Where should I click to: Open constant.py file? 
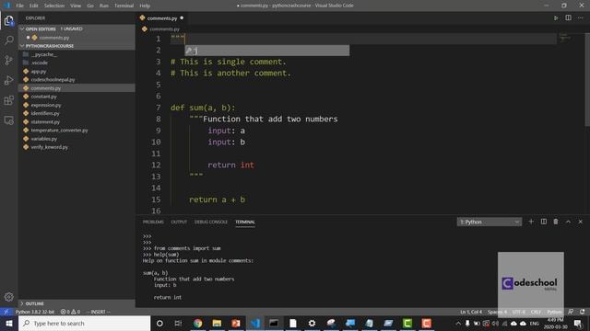pos(43,97)
